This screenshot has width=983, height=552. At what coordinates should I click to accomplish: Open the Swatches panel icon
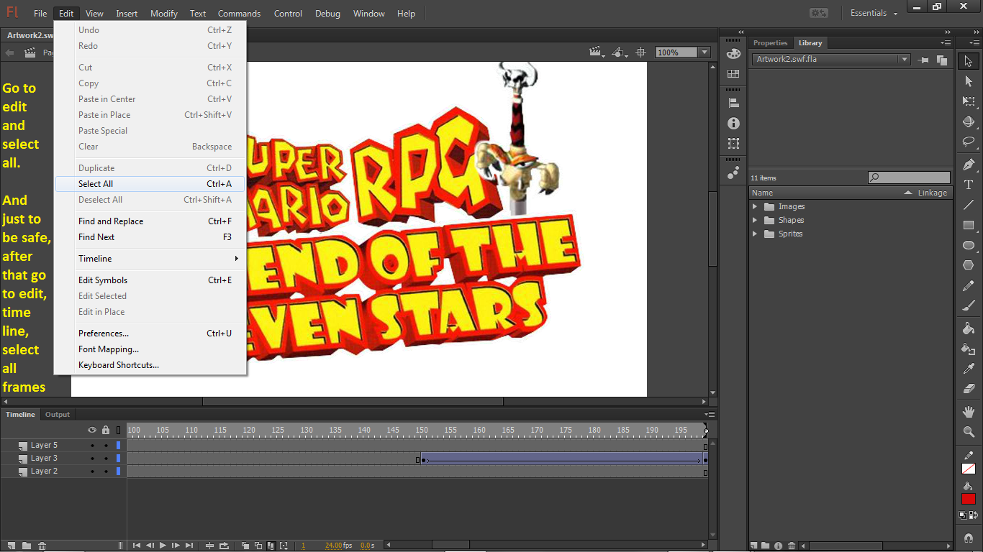point(733,74)
